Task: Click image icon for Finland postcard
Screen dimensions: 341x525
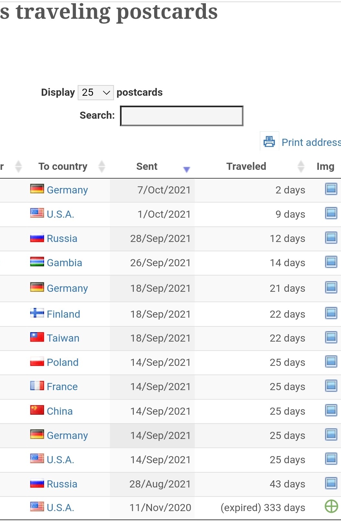Action: coord(331,313)
